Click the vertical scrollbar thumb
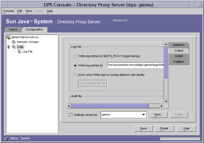Viewport: 204px width, 143px height. point(166,62)
